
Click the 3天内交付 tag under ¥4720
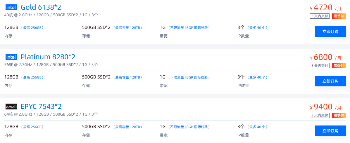tap(320, 16)
